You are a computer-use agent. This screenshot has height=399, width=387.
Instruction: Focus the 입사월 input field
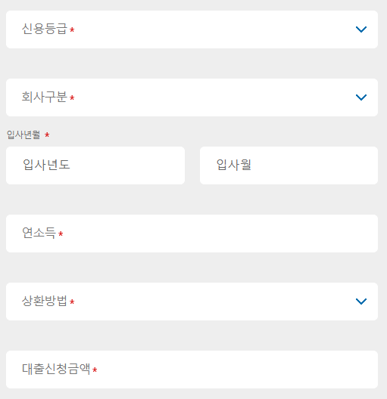click(x=289, y=165)
